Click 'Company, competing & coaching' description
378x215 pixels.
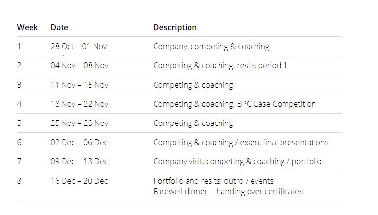pyautogui.click(x=212, y=47)
